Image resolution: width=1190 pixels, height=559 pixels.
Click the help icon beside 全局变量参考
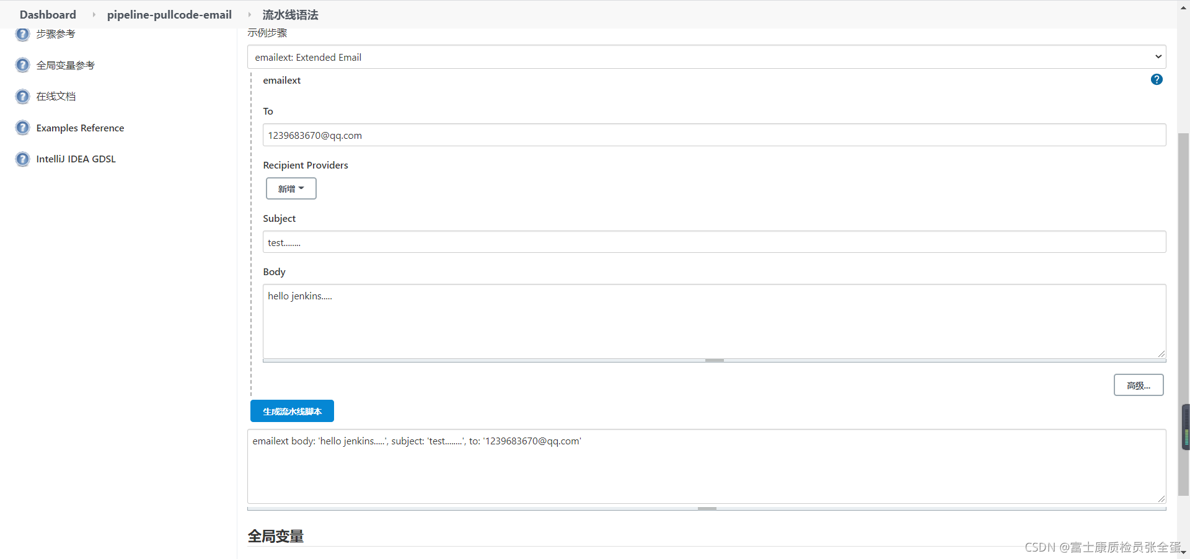(x=22, y=65)
